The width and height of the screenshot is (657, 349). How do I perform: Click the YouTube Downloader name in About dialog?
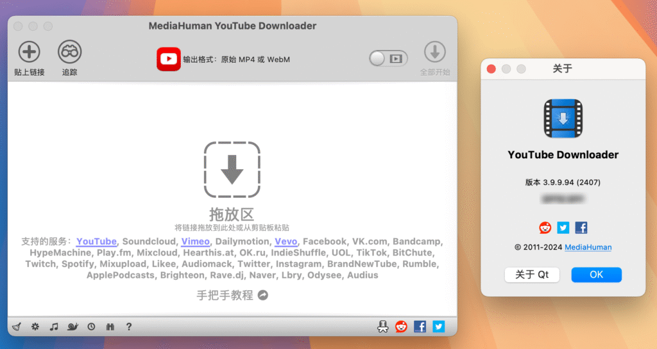tap(563, 154)
